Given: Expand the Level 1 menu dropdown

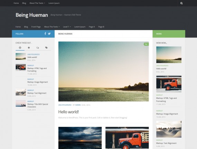Looking at the screenshot, I should pyautogui.click(x=67, y=27).
